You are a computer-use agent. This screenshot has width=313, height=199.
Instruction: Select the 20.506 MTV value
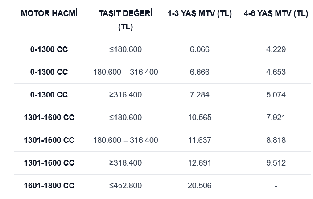(x=199, y=186)
